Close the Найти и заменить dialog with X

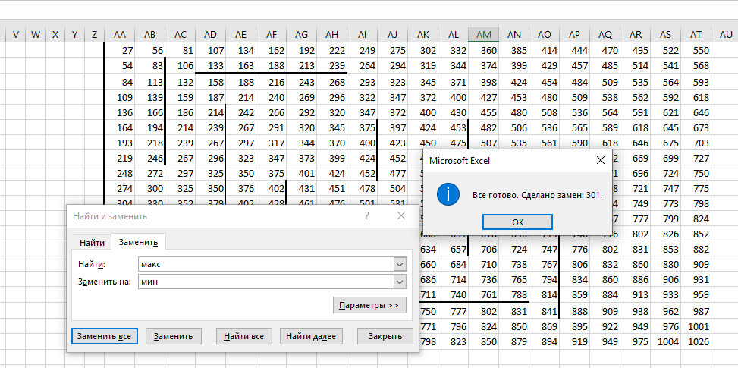click(x=401, y=215)
